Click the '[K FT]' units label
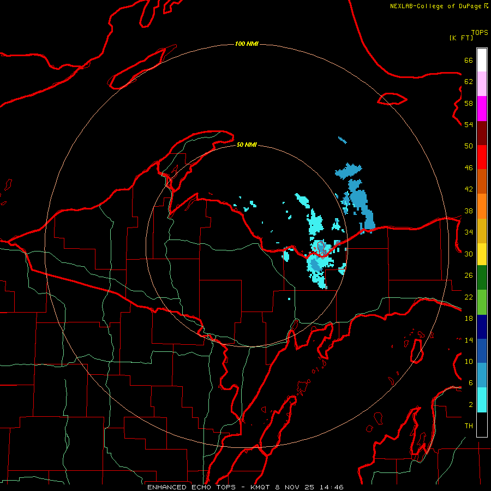 click(x=461, y=38)
